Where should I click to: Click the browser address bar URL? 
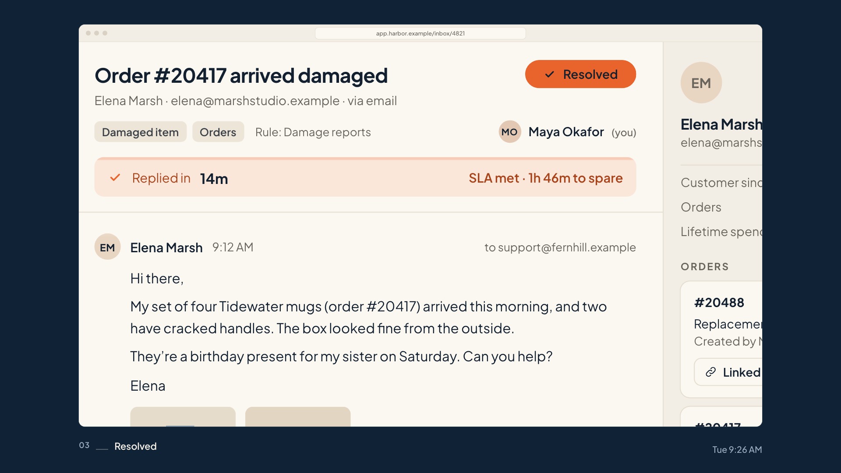pyautogui.click(x=420, y=33)
